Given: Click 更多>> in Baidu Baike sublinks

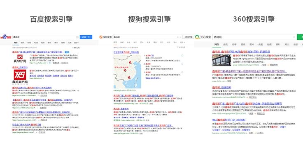Looking at the screenshot, I should click(x=71, y=76).
